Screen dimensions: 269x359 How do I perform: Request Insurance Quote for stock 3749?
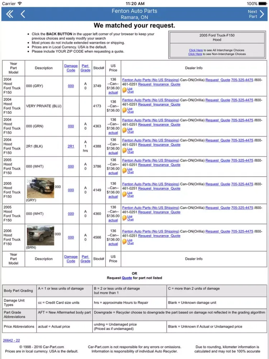tap(159, 84)
